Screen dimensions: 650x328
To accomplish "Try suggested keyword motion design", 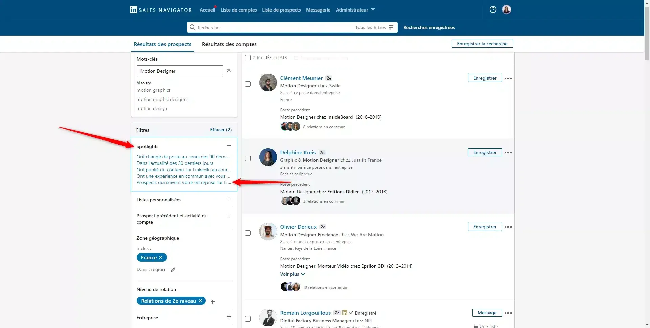I will tap(152, 108).
